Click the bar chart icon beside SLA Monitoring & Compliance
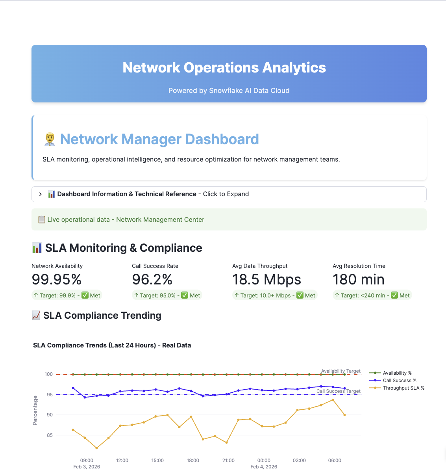 coord(37,248)
